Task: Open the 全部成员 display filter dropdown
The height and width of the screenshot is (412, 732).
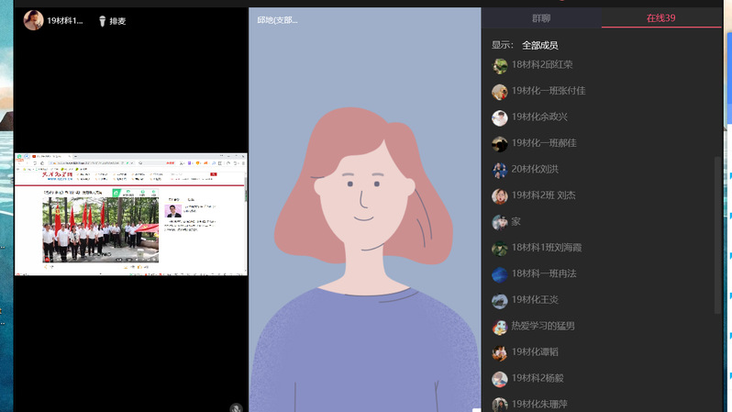Action: pyautogui.click(x=539, y=45)
